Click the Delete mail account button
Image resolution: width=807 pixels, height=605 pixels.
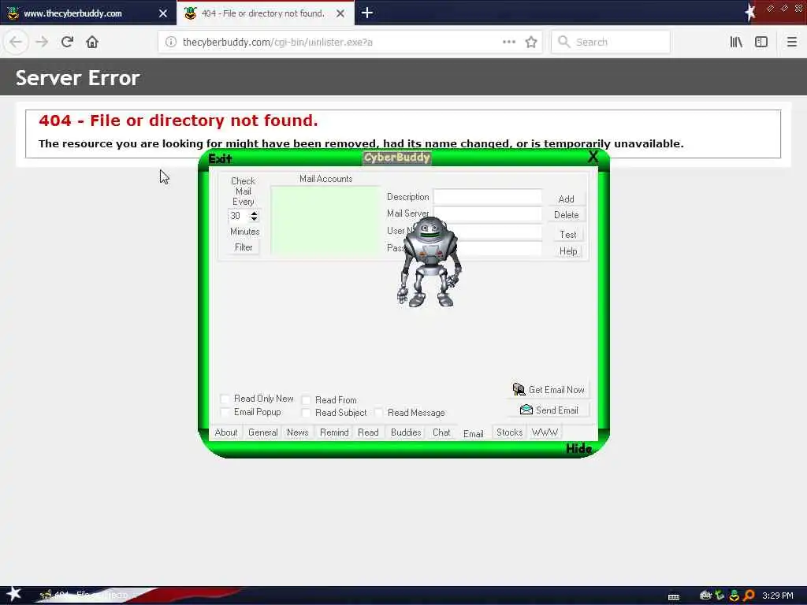[x=566, y=215]
